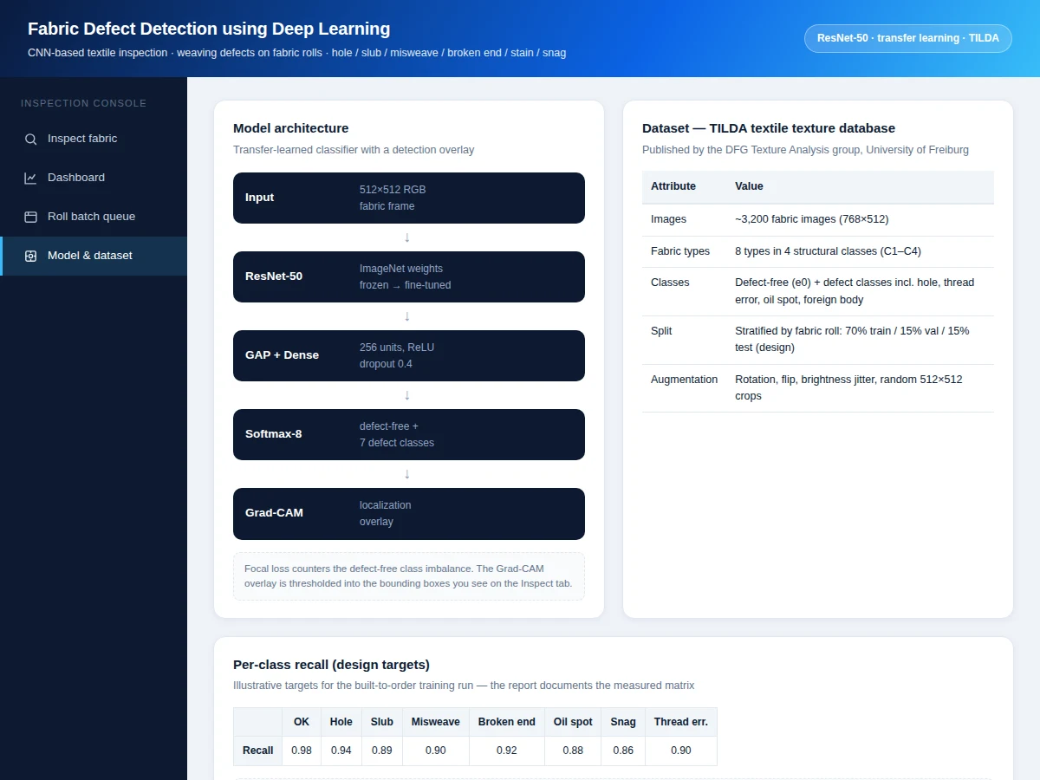Select the ResNet-50 layer block
Screen dimensions: 1040x780
(409, 276)
